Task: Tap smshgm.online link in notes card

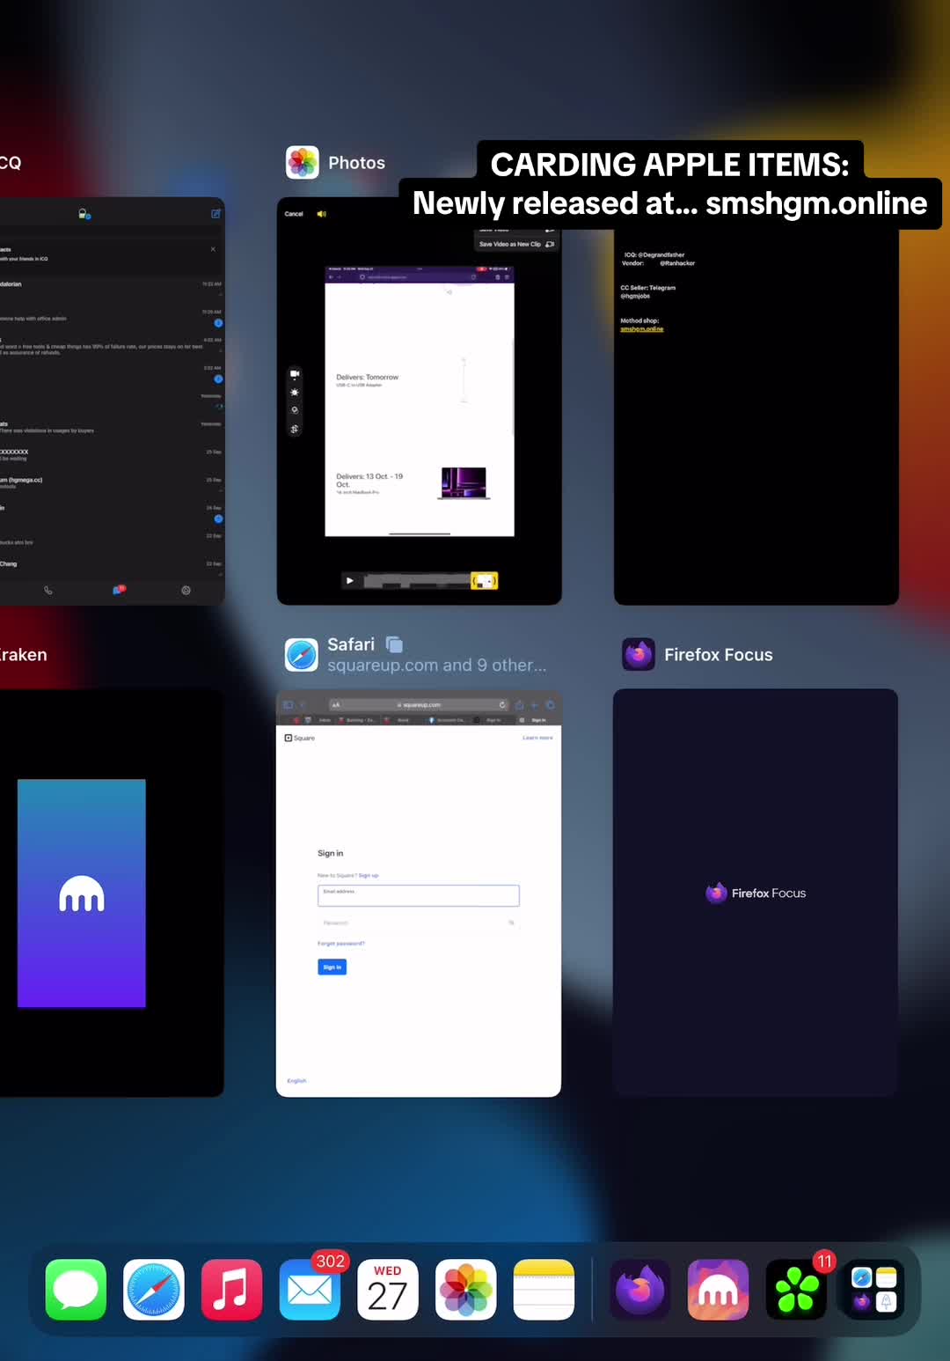Action: point(642,329)
